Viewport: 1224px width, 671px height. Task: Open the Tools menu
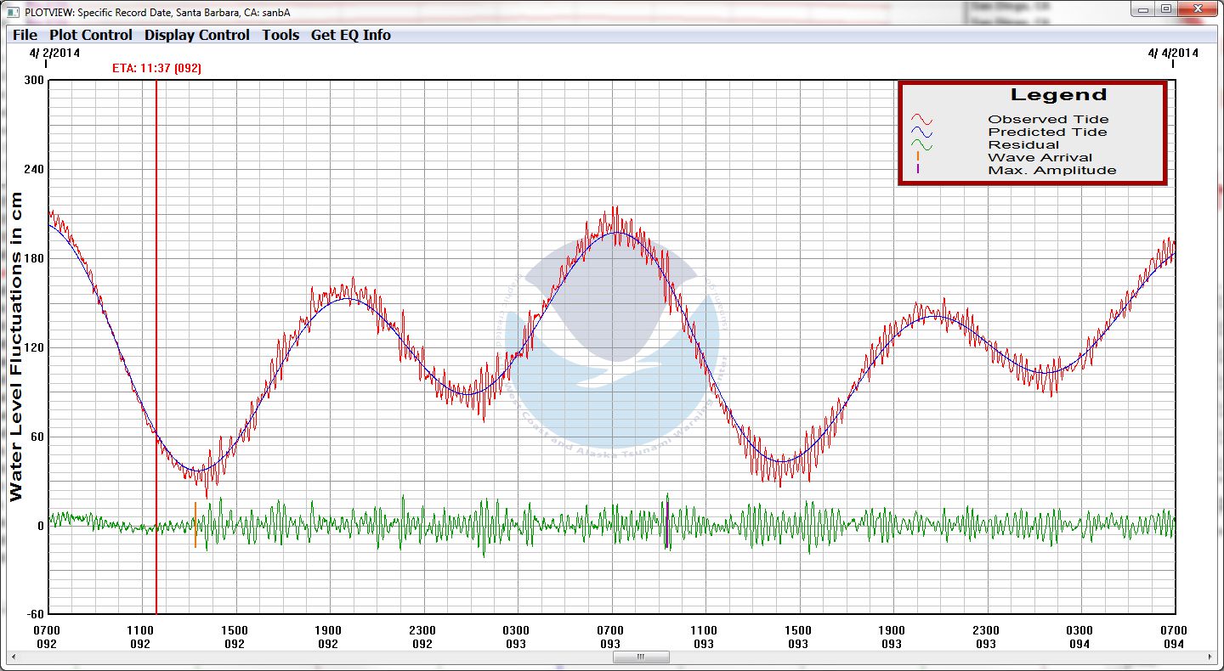tap(280, 35)
